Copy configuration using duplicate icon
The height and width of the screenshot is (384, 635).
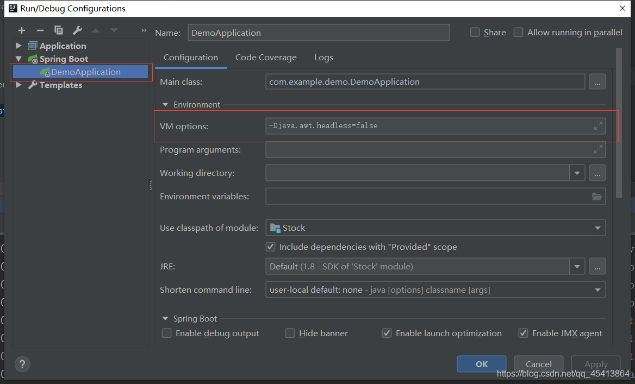[58, 30]
